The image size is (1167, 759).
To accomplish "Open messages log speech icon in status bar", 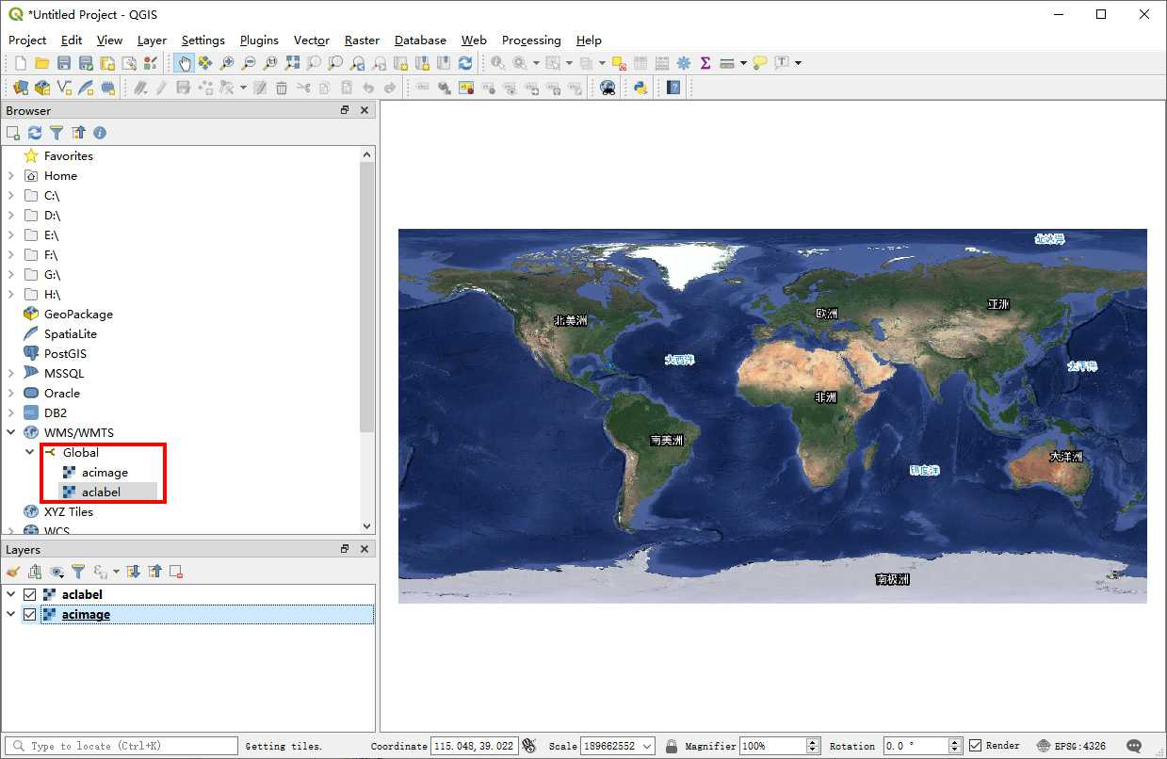I will [1134, 746].
